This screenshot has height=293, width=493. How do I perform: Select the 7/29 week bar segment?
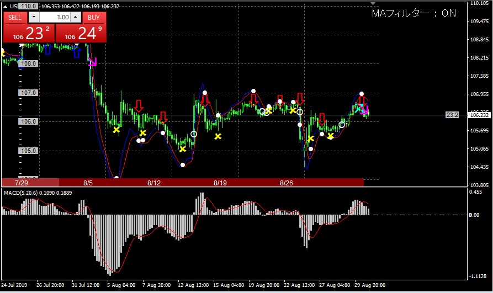[30, 183]
